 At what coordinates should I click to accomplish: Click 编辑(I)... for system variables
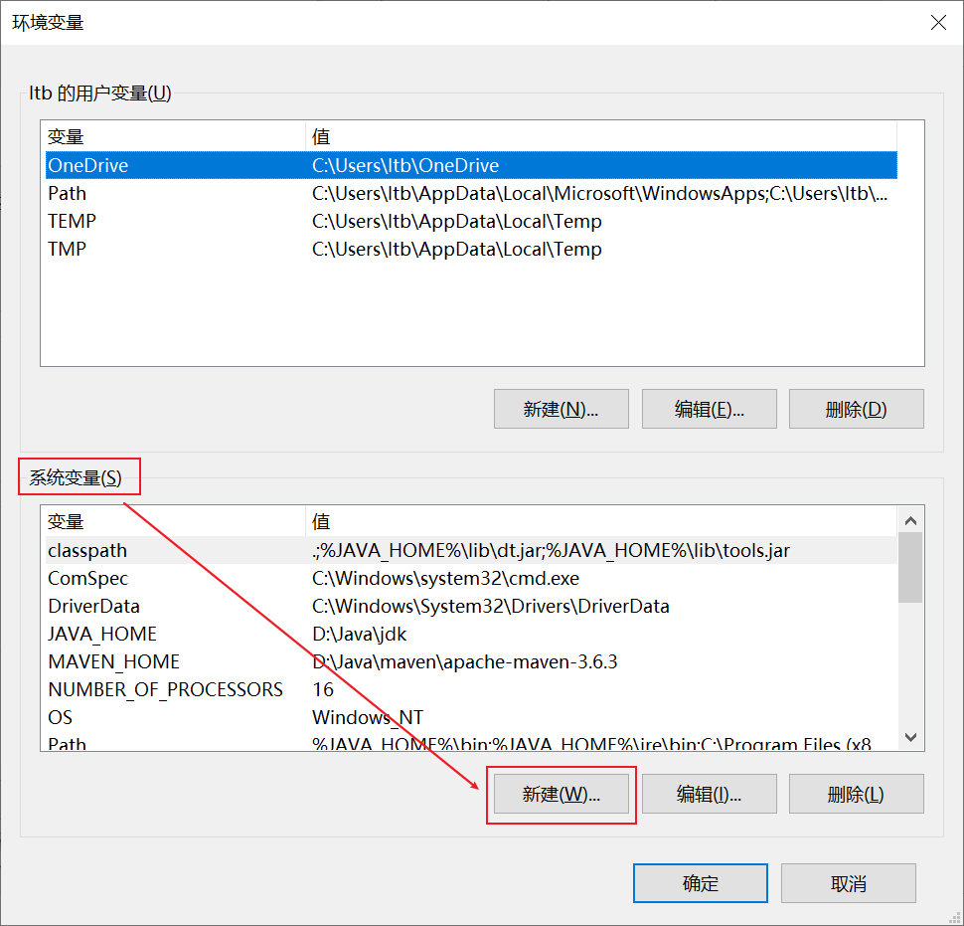pos(709,794)
